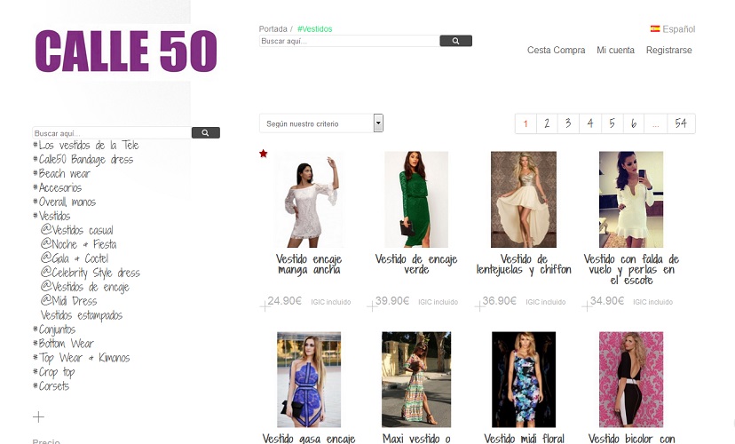Click plus icon beside 34.90€ price
735x444 pixels.
pos(587,306)
